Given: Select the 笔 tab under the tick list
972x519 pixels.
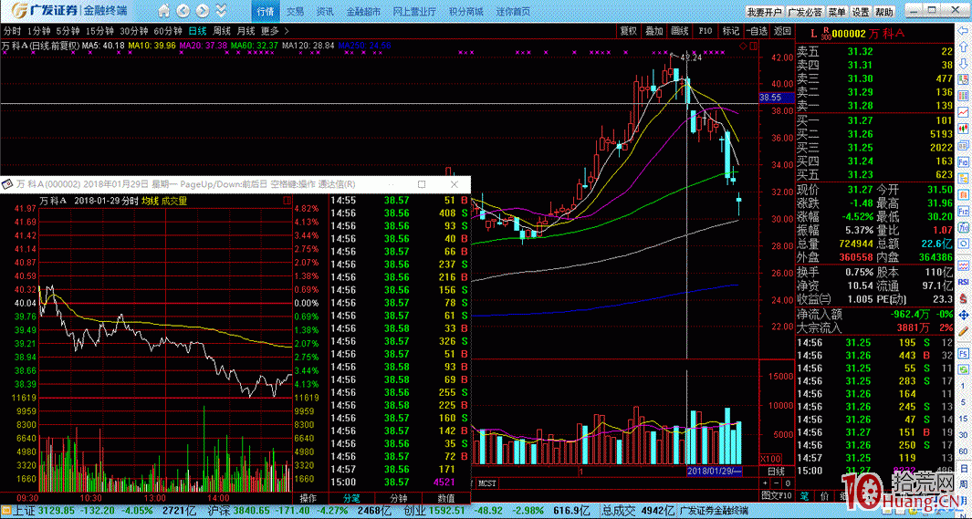Looking at the screenshot, I should pyautogui.click(x=804, y=495).
